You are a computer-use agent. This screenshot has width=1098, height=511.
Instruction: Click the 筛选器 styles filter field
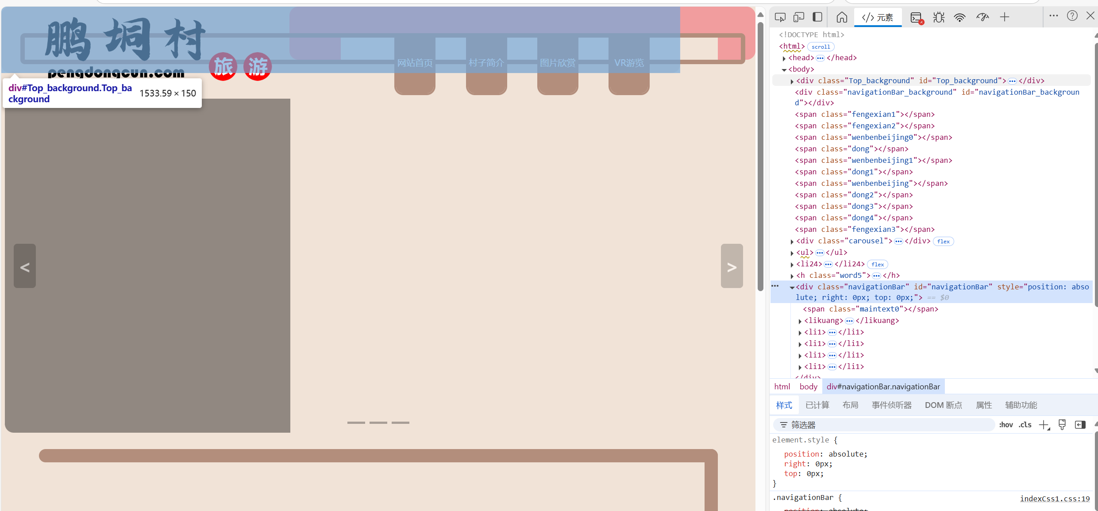885,425
